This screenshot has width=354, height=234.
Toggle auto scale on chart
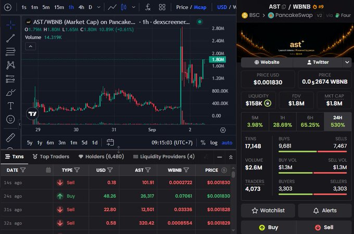click(227, 142)
